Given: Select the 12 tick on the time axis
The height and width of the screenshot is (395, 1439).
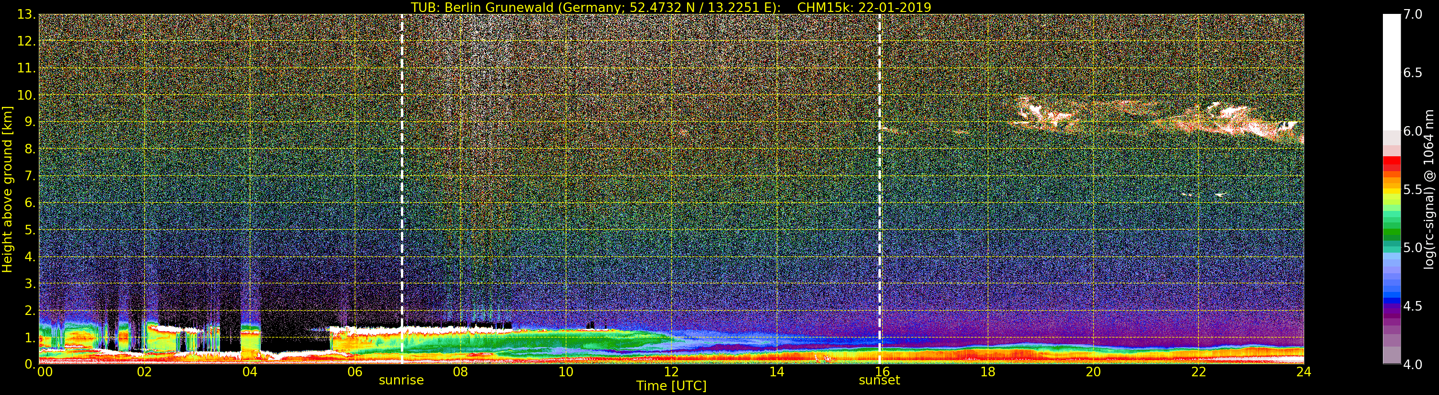Looking at the screenshot, I should (671, 372).
